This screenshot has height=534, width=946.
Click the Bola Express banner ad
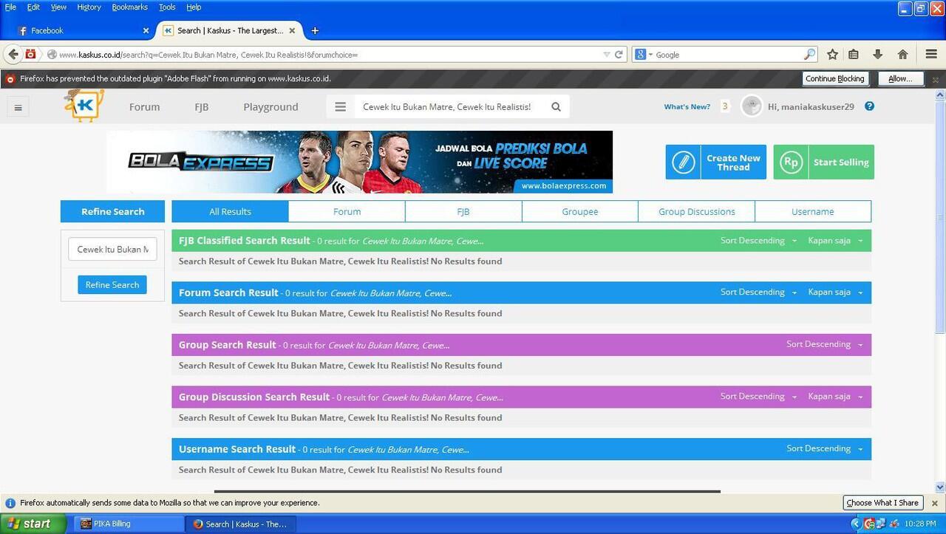[359, 162]
